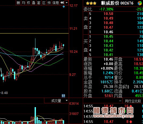Click the 顺威股份 002676 stock title
Viewport: 143px width, 124px height.
(x=117, y=3)
